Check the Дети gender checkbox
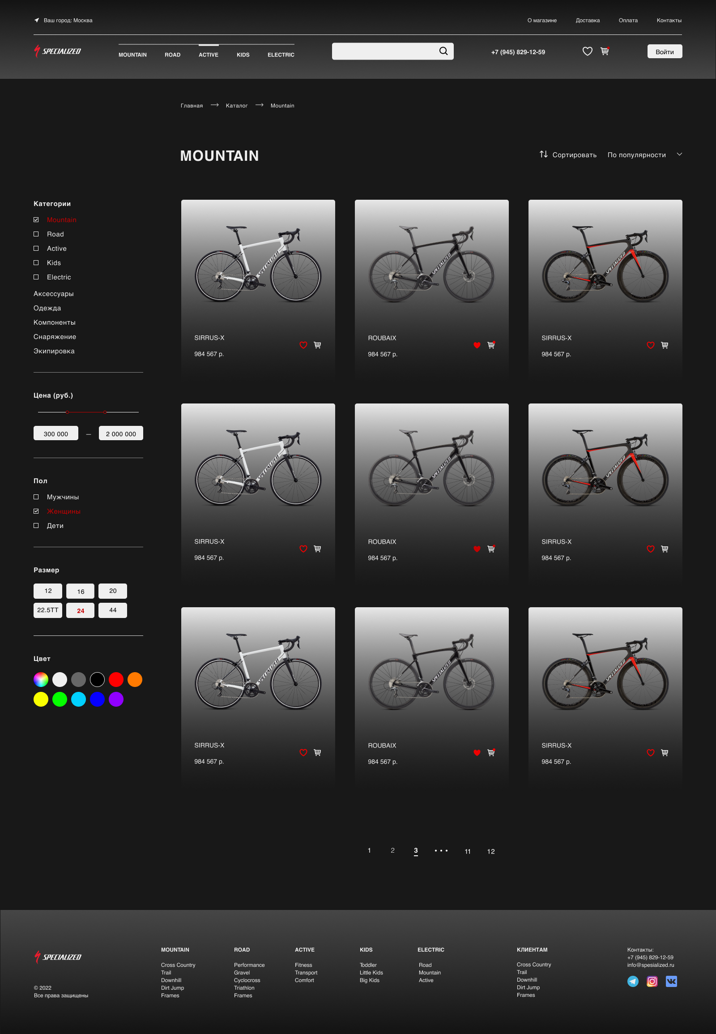 coord(36,526)
